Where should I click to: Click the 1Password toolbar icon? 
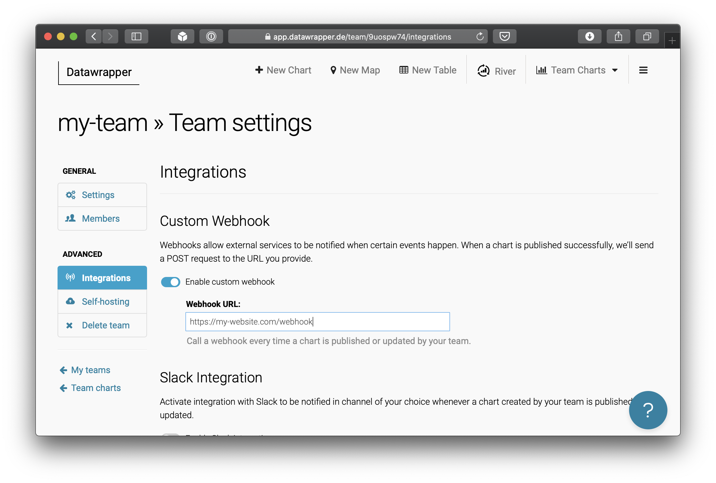(x=211, y=36)
